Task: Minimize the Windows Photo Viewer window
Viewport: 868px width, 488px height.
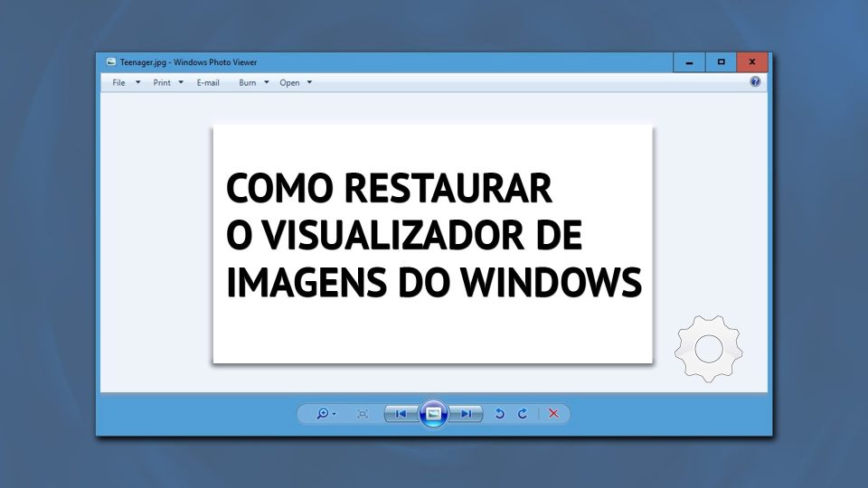Action: pyautogui.click(x=689, y=62)
